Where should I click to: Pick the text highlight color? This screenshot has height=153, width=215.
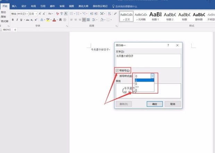pos(48,20)
